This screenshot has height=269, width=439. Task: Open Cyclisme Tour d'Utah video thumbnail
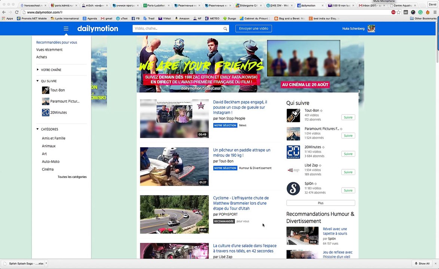pyautogui.click(x=174, y=214)
